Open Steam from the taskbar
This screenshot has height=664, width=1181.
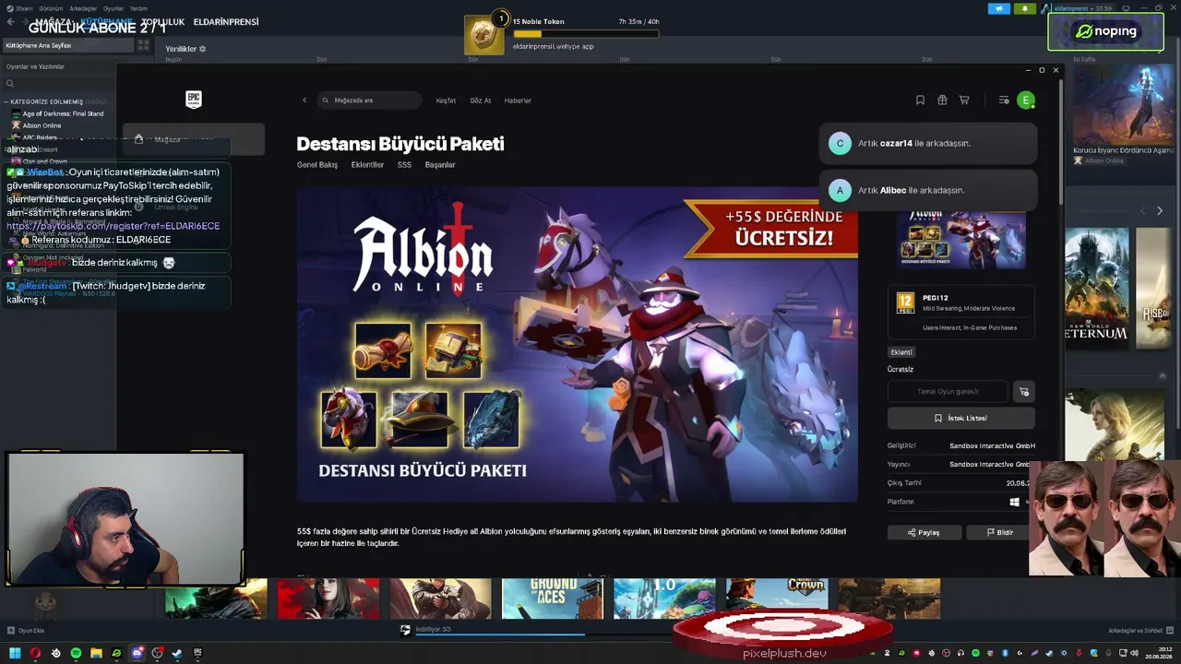click(177, 653)
